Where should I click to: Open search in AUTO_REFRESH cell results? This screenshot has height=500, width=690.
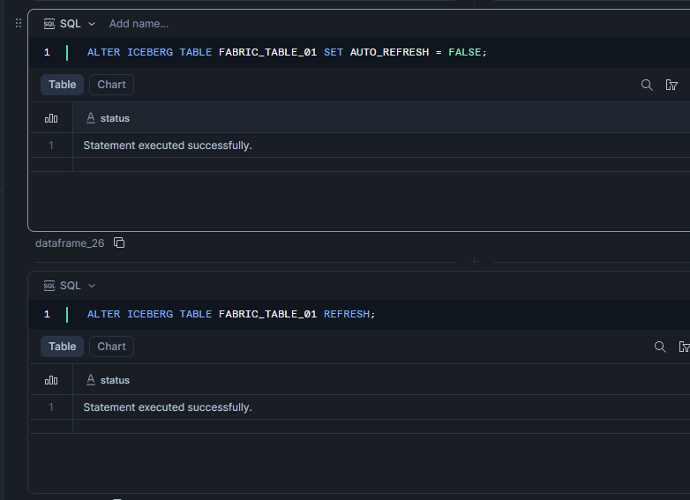point(647,85)
